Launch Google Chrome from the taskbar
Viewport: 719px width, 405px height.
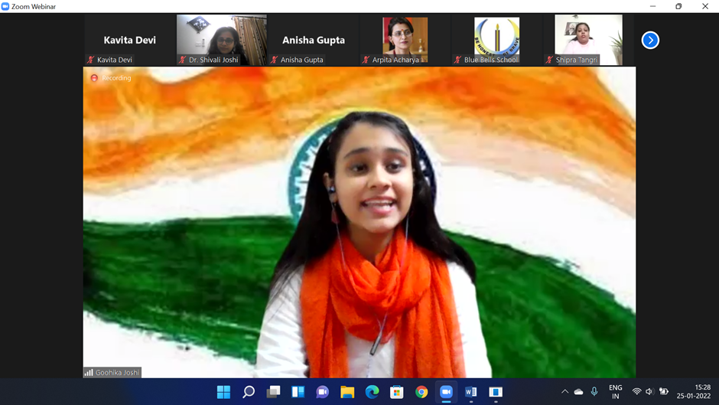421,392
